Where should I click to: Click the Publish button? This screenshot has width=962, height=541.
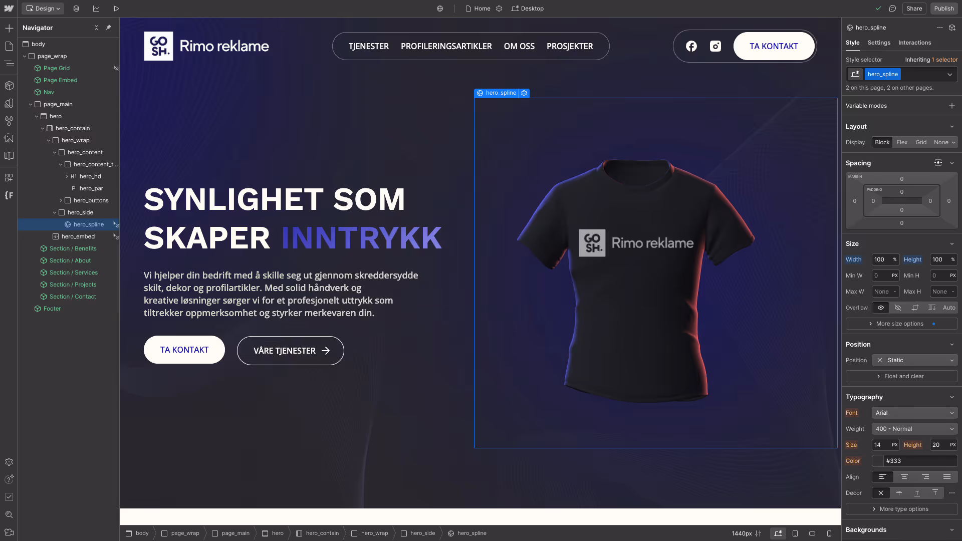tap(943, 9)
